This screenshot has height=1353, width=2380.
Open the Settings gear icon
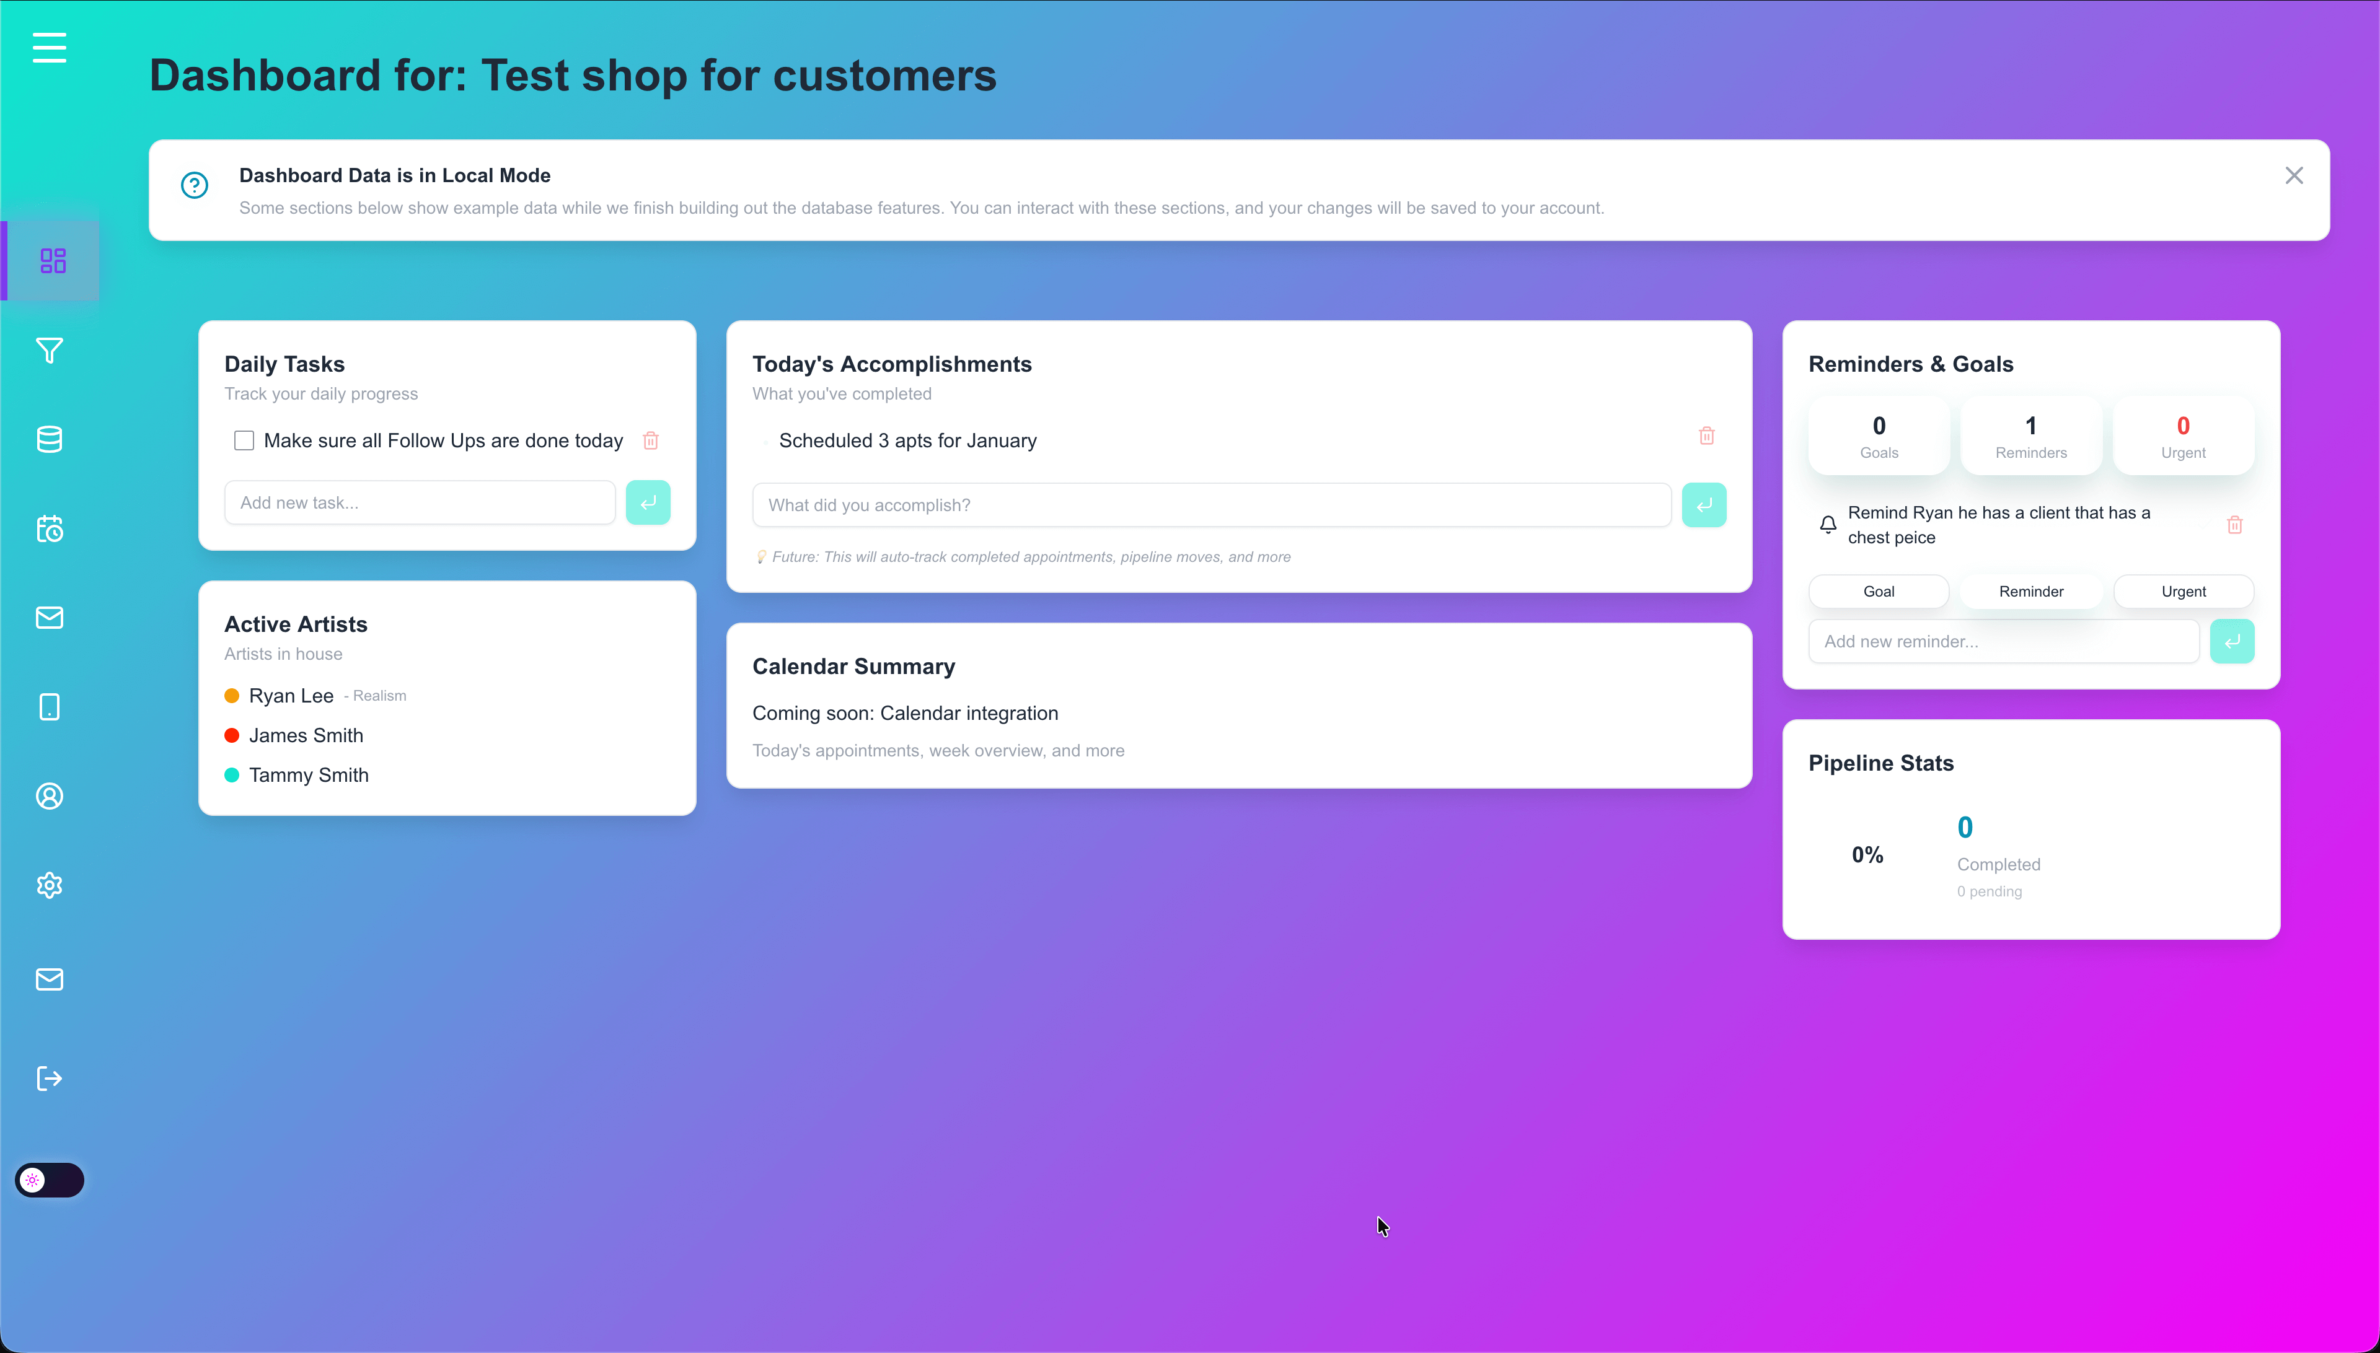48,885
